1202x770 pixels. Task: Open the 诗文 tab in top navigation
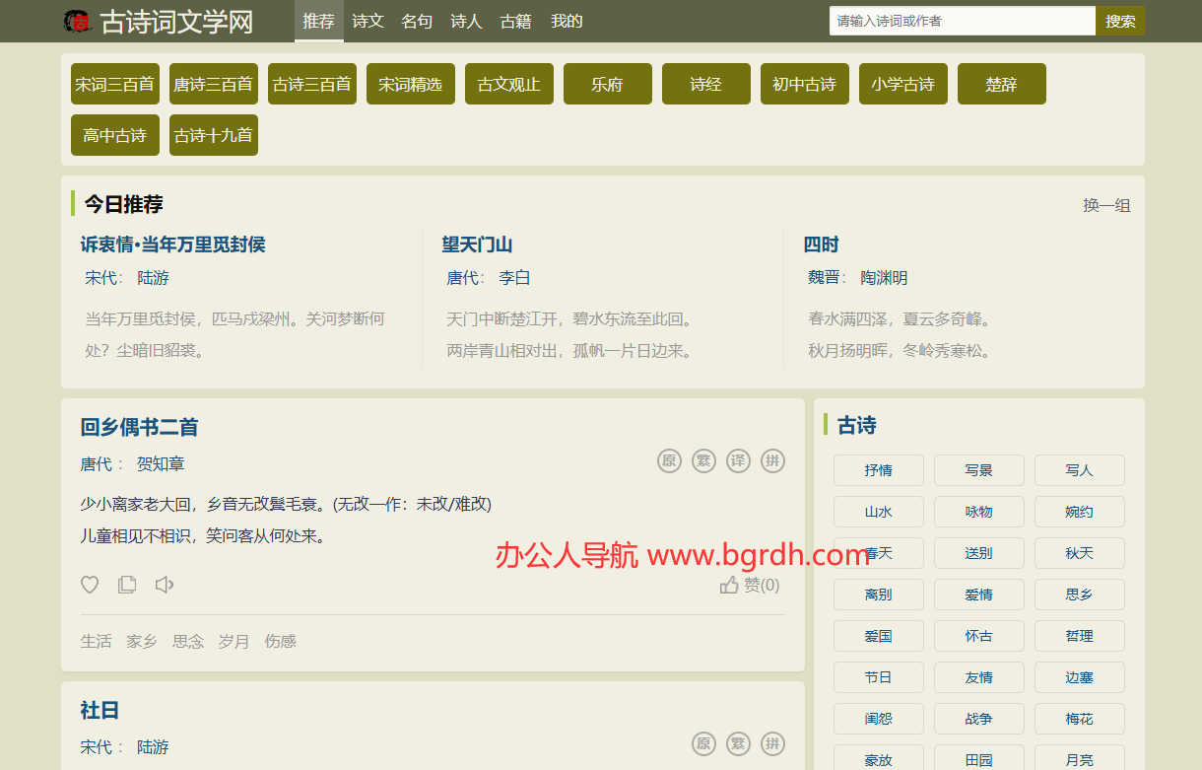pyautogui.click(x=367, y=21)
